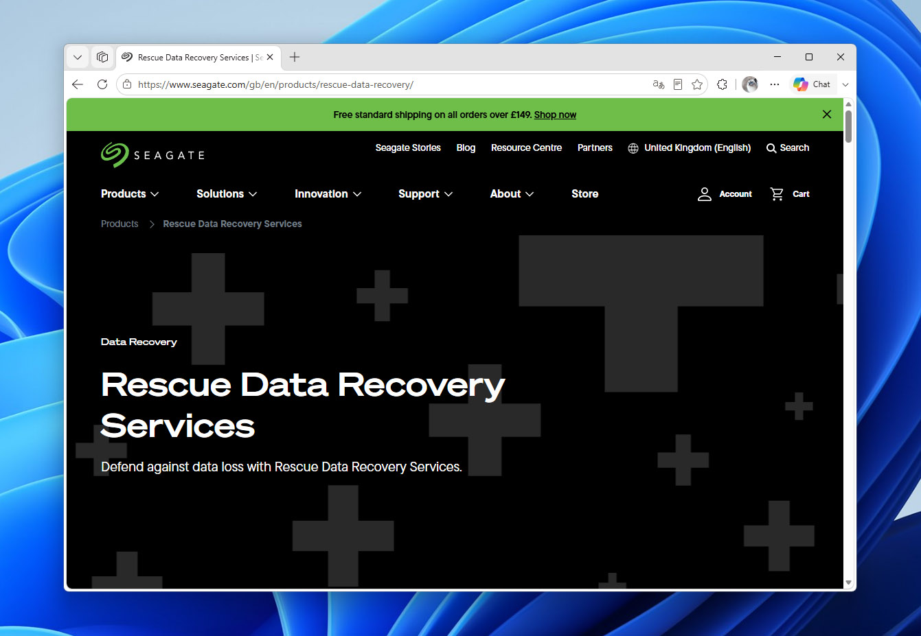
Task: Click the chevron beside Innovation
Action: point(357,194)
